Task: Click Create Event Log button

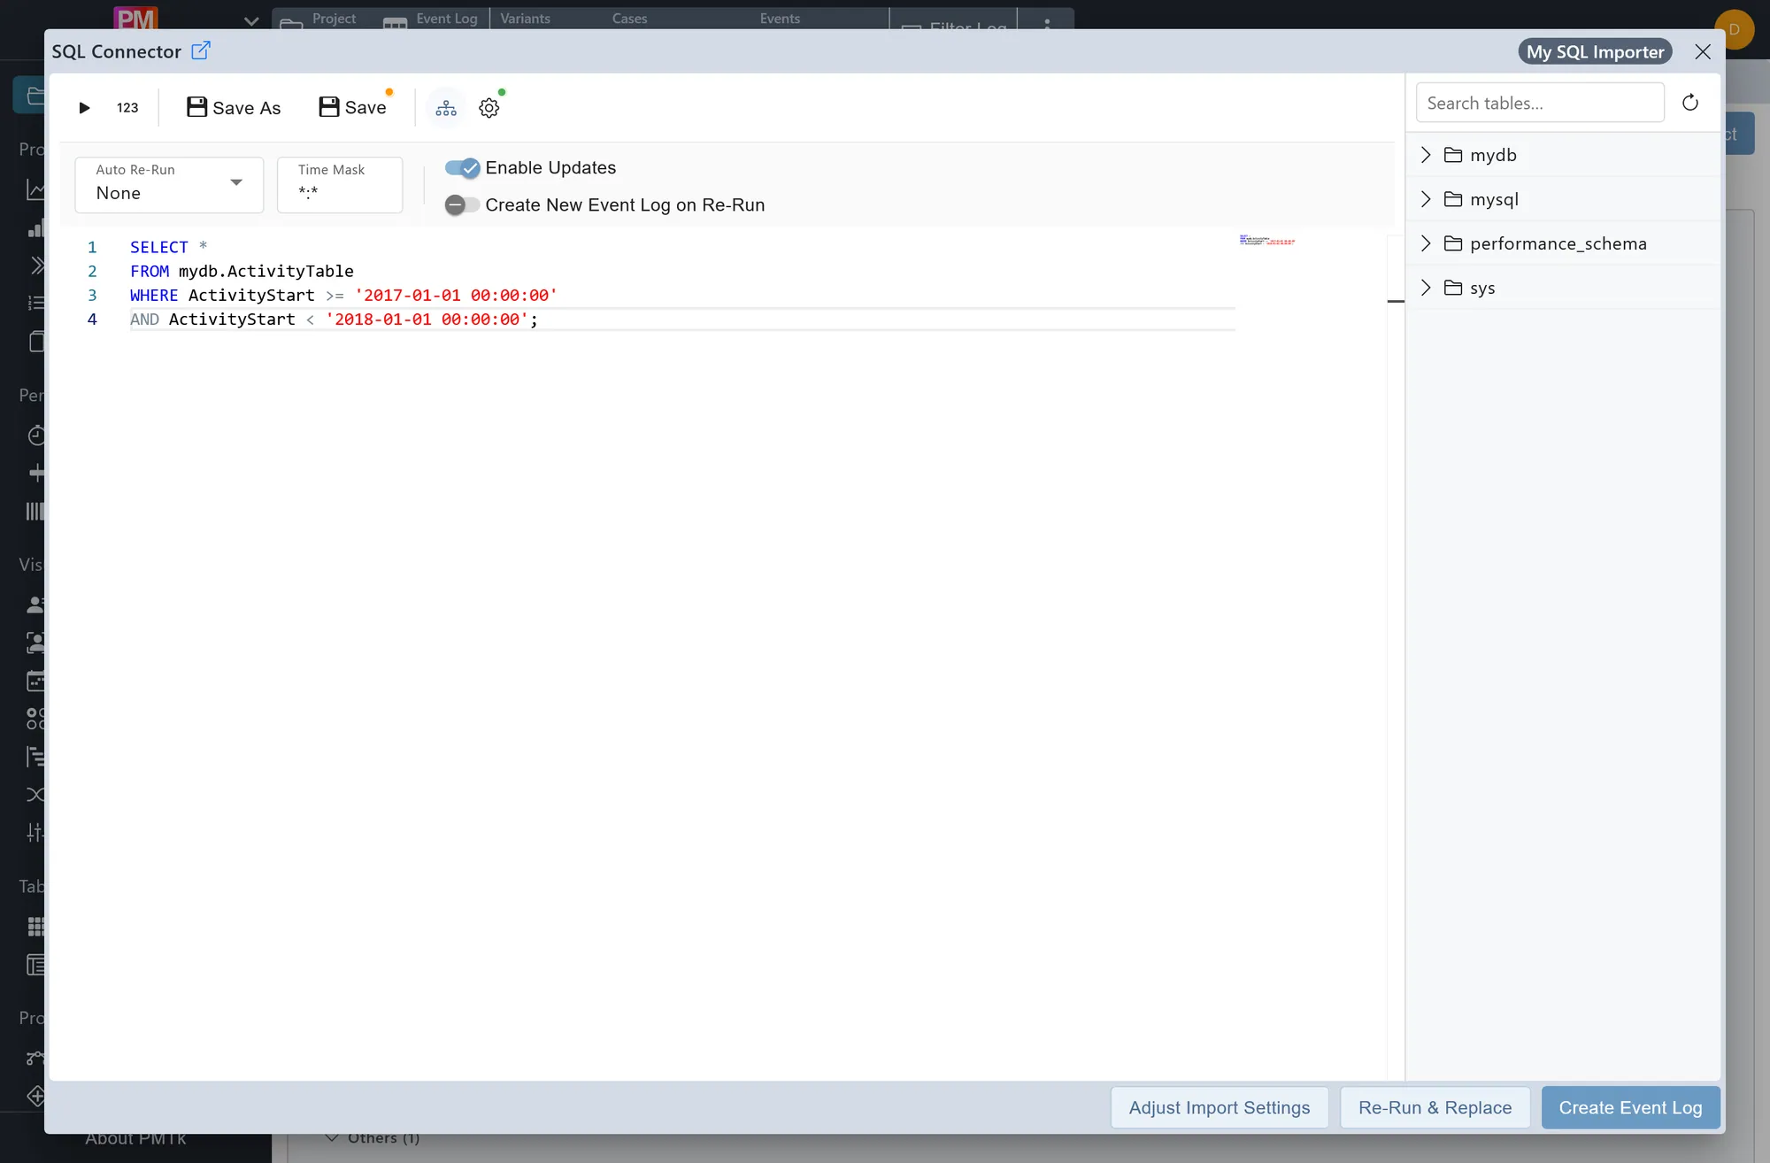Action: pos(1630,1107)
